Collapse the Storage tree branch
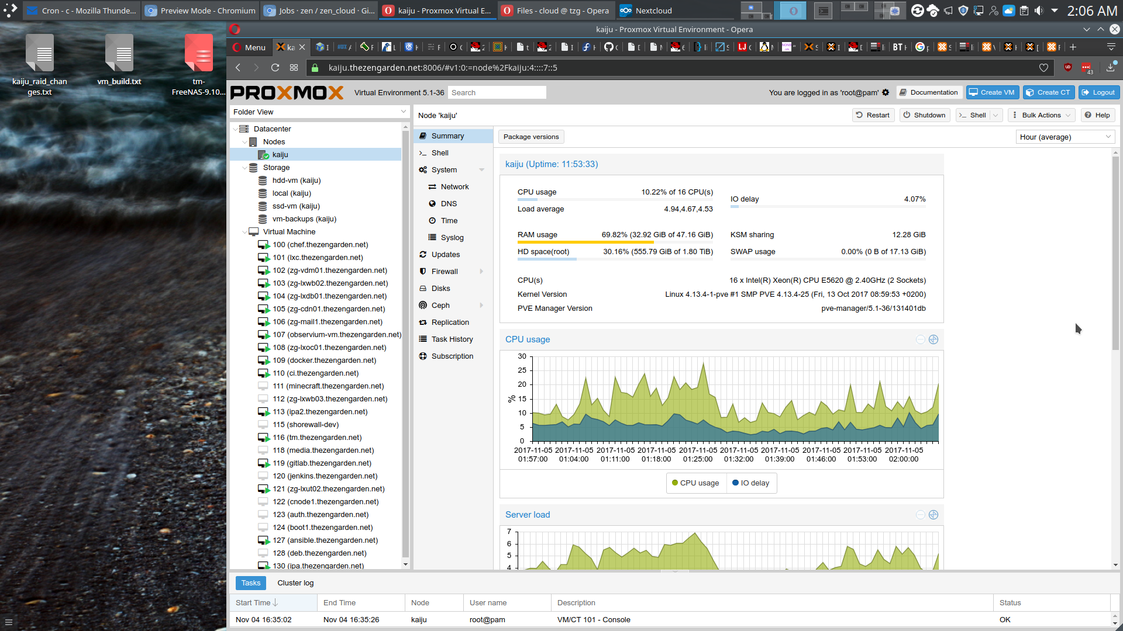 pyautogui.click(x=245, y=168)
